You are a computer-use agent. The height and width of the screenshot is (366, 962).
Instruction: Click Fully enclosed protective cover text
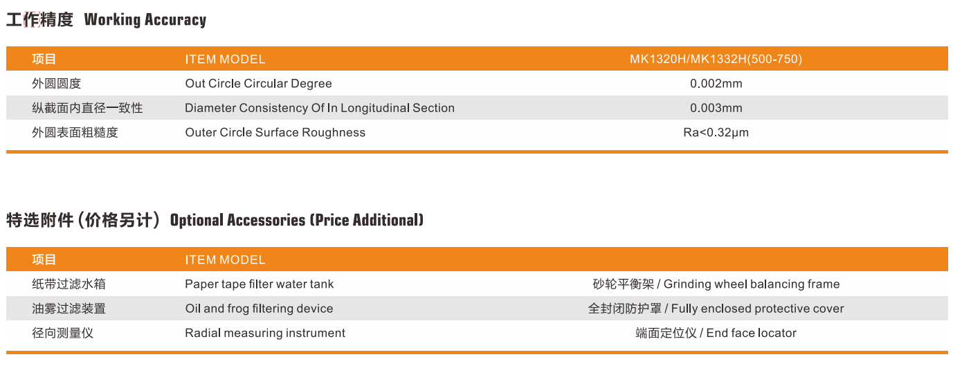pos(757,309)
